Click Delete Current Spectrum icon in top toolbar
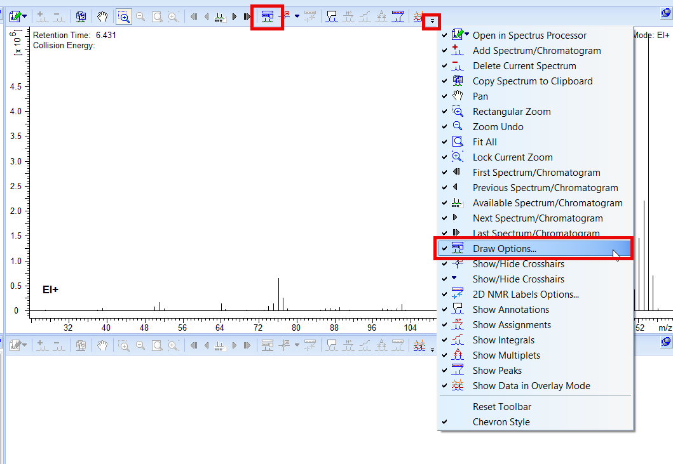This screenshot has height=464, width=673. point(58,17)
